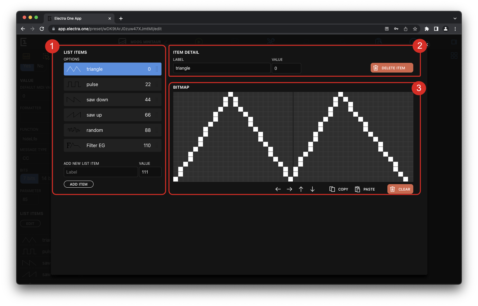Move the bitmap down using the down arrow
The height and width of the screenshot is (306, 478).
click(312, 189)
